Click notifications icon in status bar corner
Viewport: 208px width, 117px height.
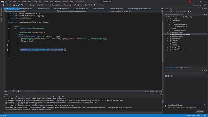coord(205,116)
